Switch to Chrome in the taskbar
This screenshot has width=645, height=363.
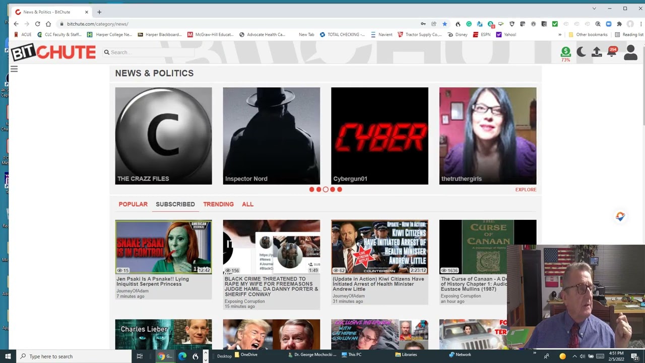click(165, 356)
